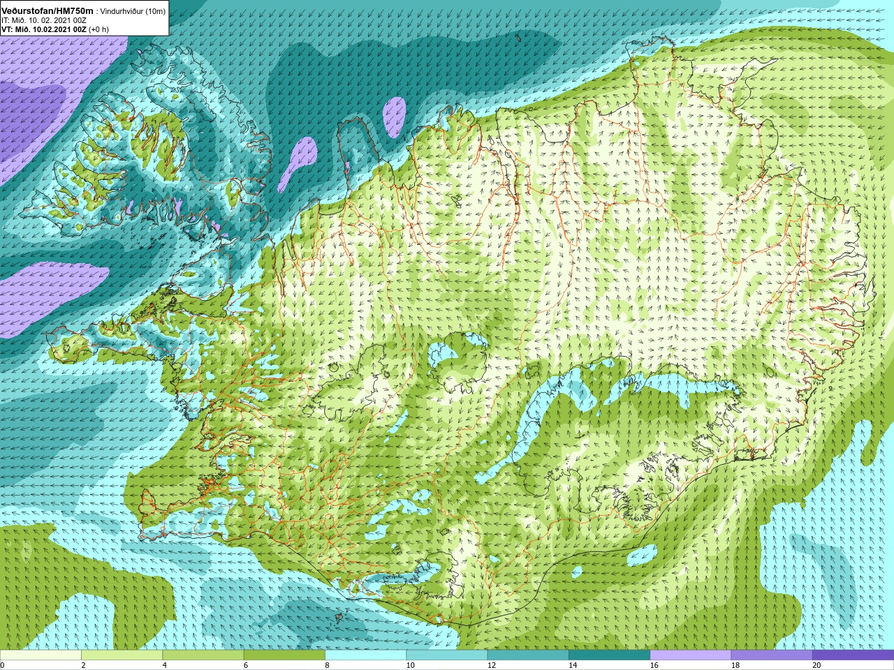Click the pale yellow 0–2 legend swatch
894x670 pixels.
41,655
